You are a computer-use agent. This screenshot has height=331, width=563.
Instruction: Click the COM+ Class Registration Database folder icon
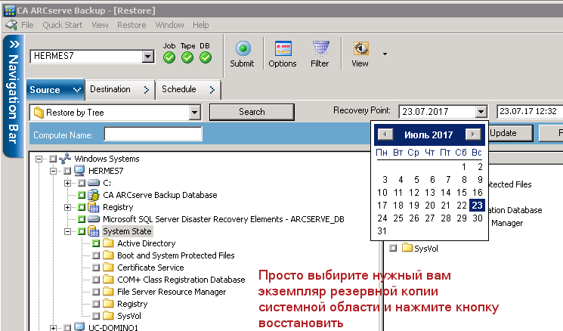pyautogui.click(x=108, y=280)
